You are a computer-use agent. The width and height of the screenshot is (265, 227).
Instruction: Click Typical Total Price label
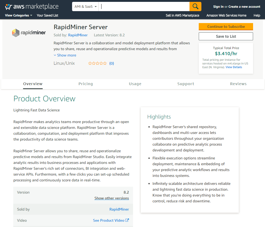pos(226,48)
